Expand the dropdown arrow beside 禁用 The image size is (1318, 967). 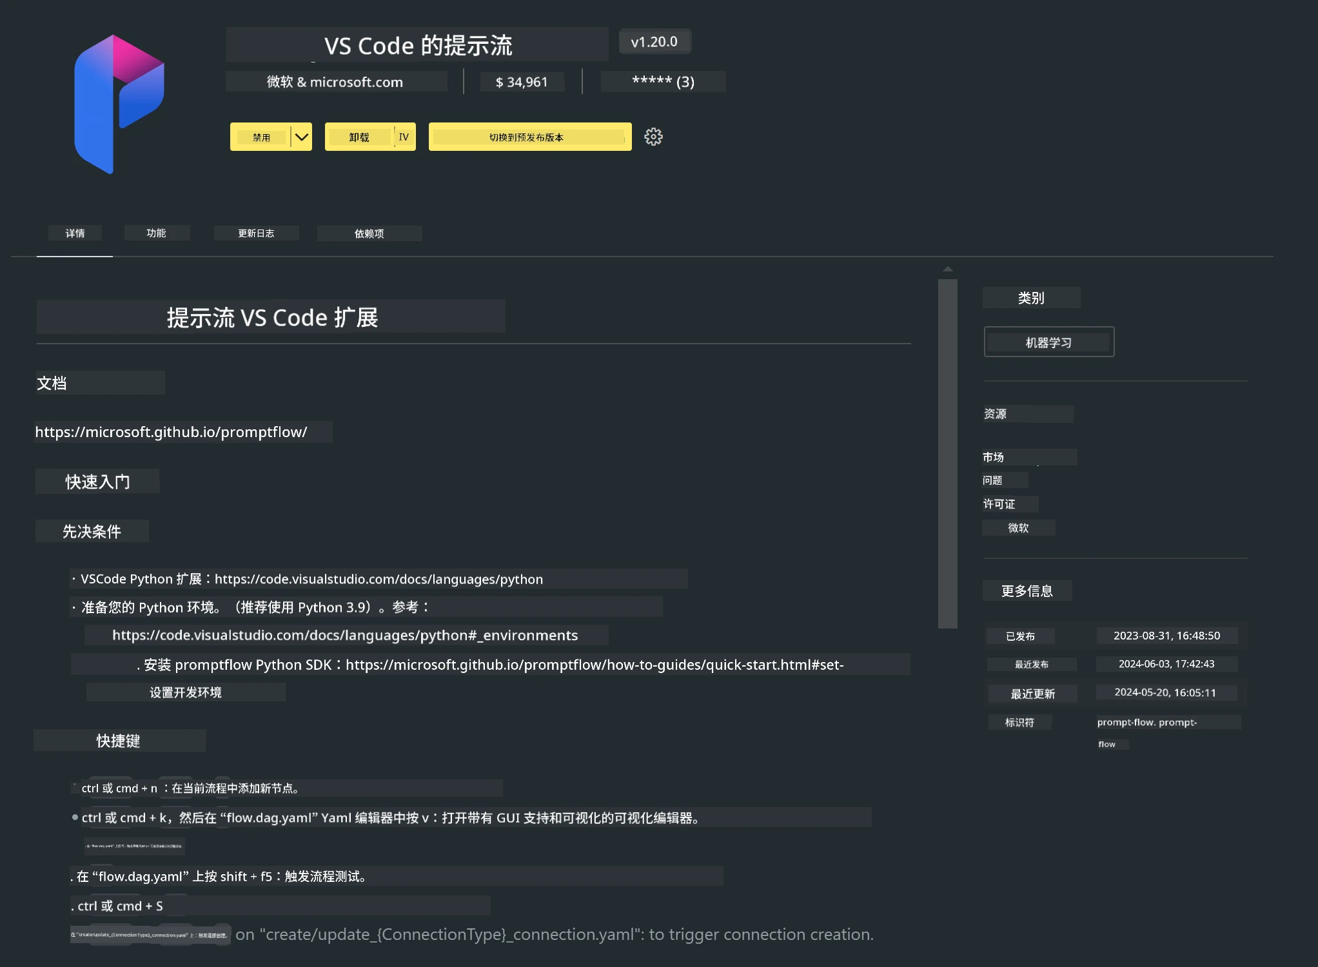click(301, 137)
